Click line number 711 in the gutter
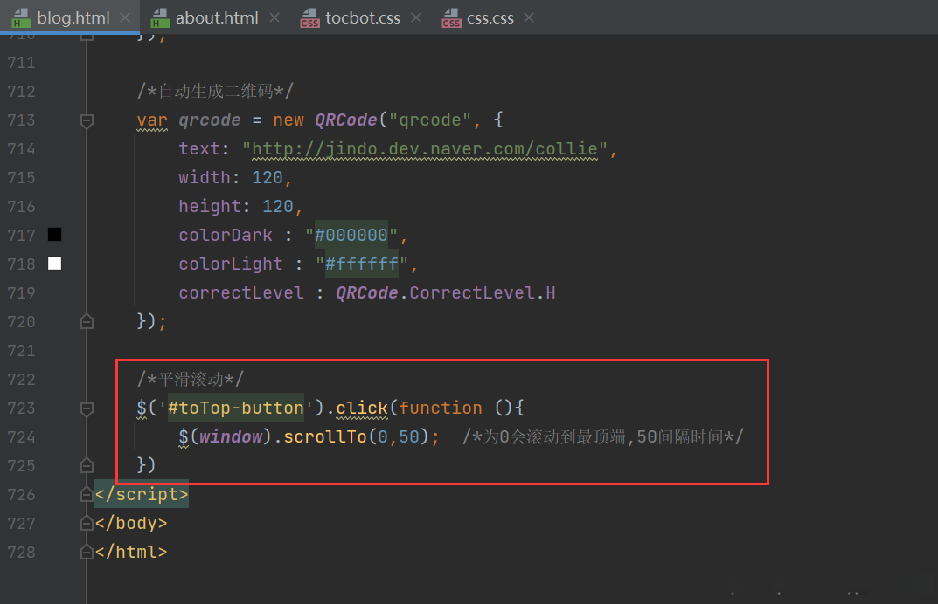This screenshot has width=938, height=604. pos(22,62)
